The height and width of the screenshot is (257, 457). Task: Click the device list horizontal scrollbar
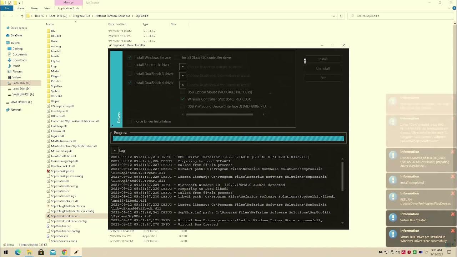[x=219, y=115]
